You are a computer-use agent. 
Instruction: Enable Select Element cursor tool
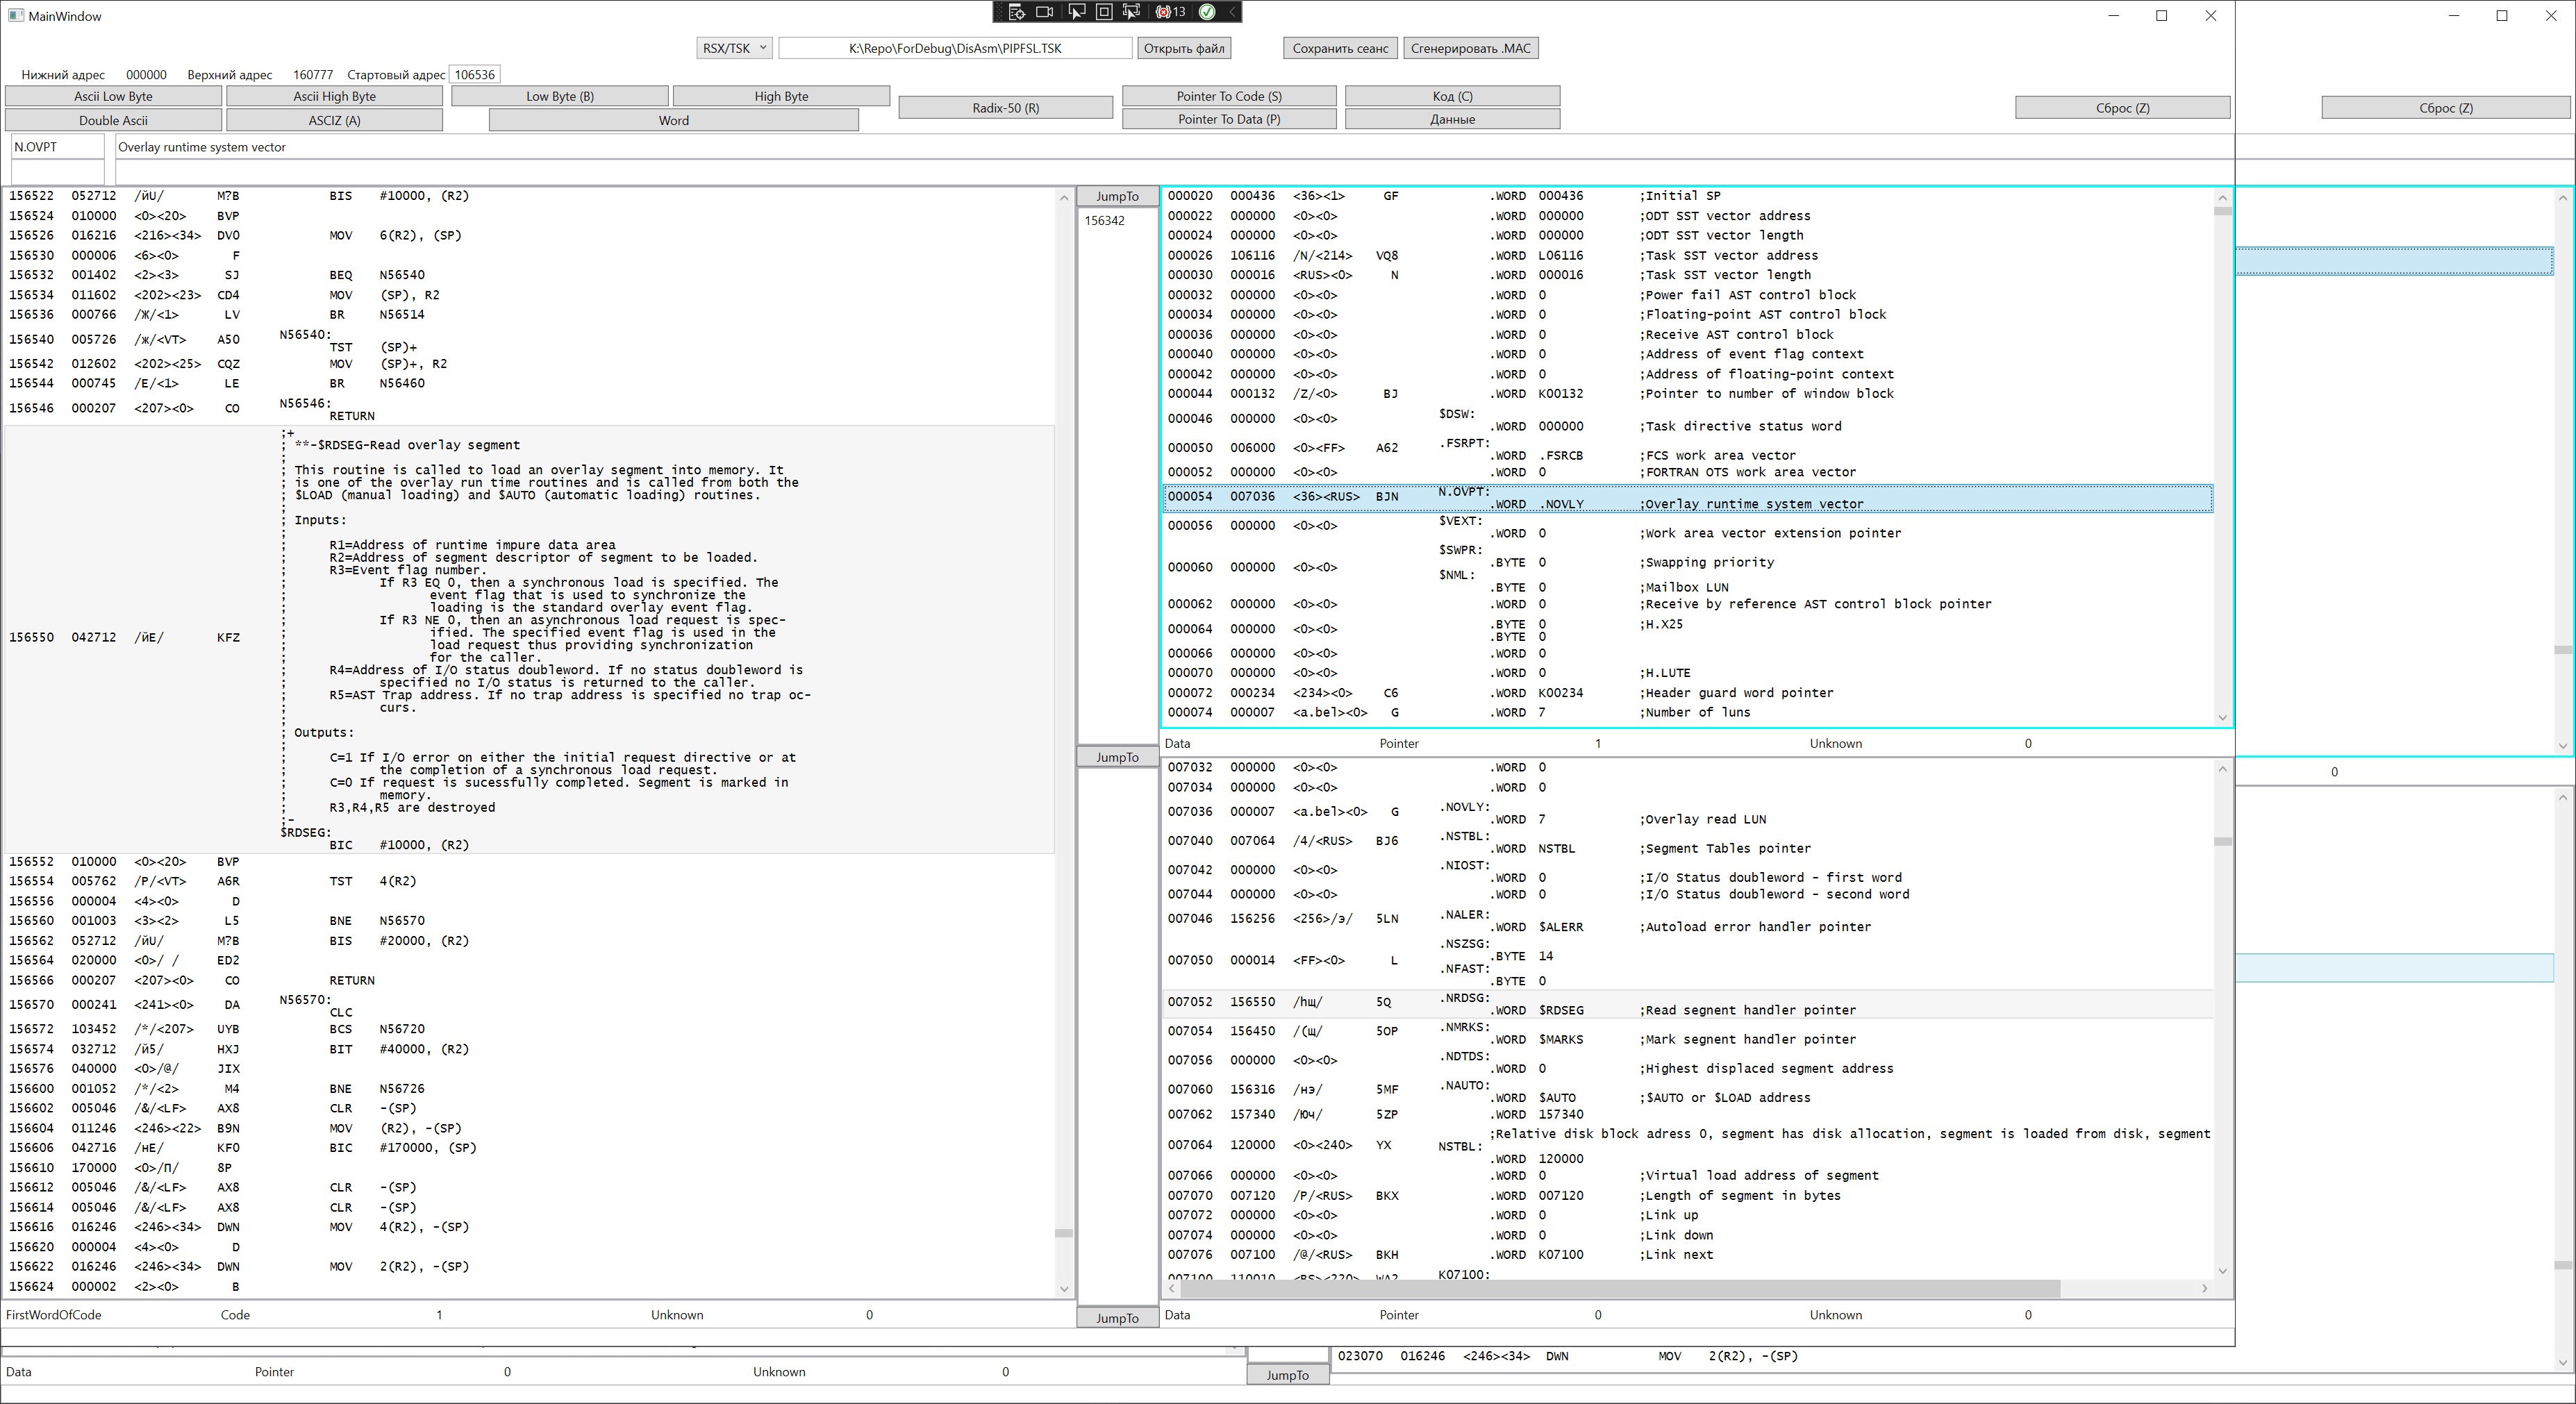pos(1076,12)
